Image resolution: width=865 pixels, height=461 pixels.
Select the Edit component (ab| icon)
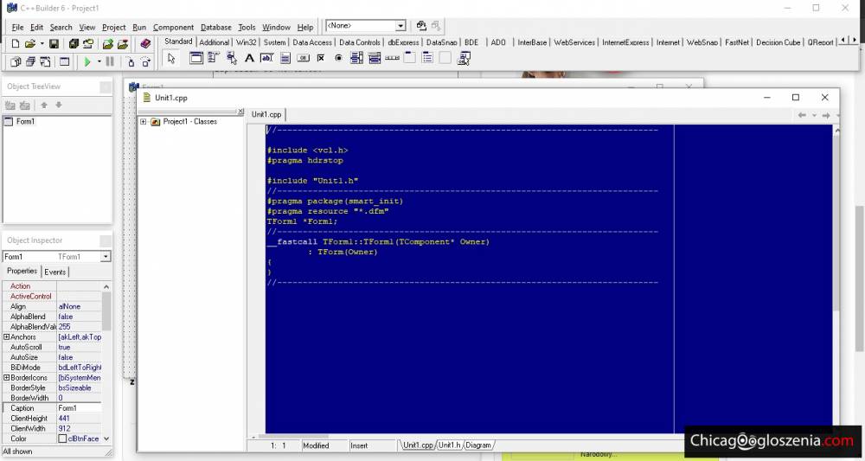[x=266, y=59]
